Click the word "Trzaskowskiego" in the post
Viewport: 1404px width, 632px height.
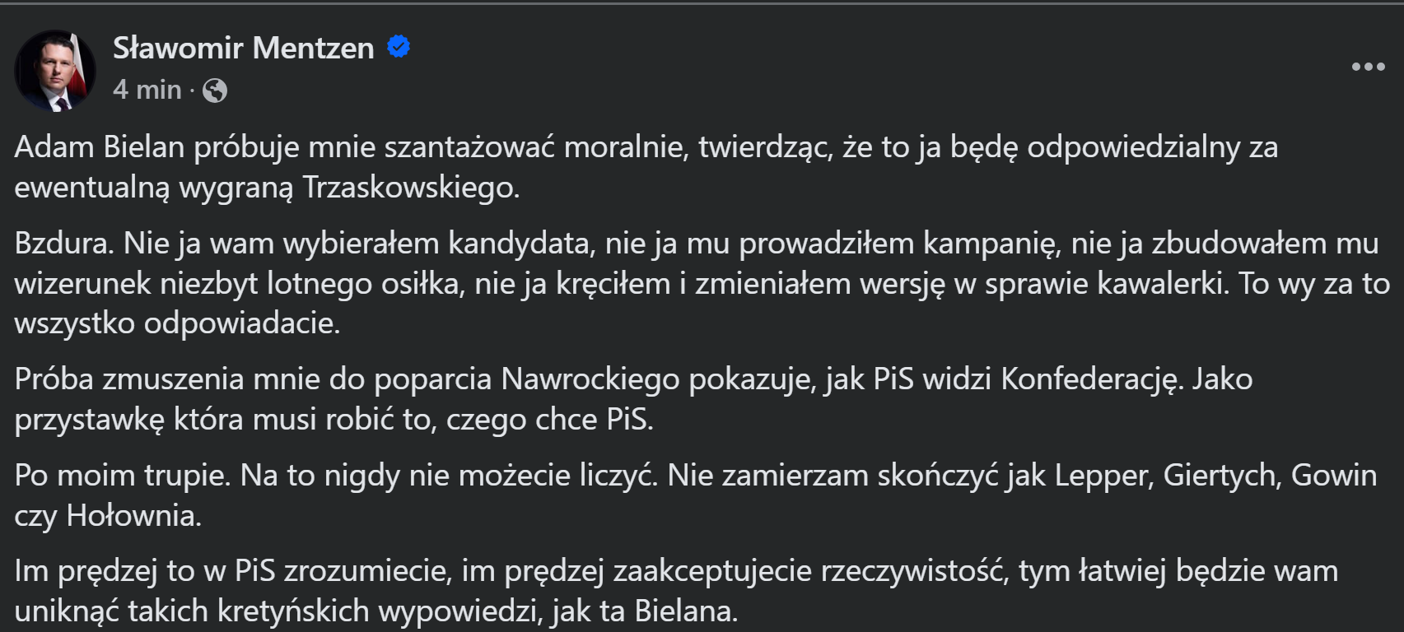[x=408, y=188]
